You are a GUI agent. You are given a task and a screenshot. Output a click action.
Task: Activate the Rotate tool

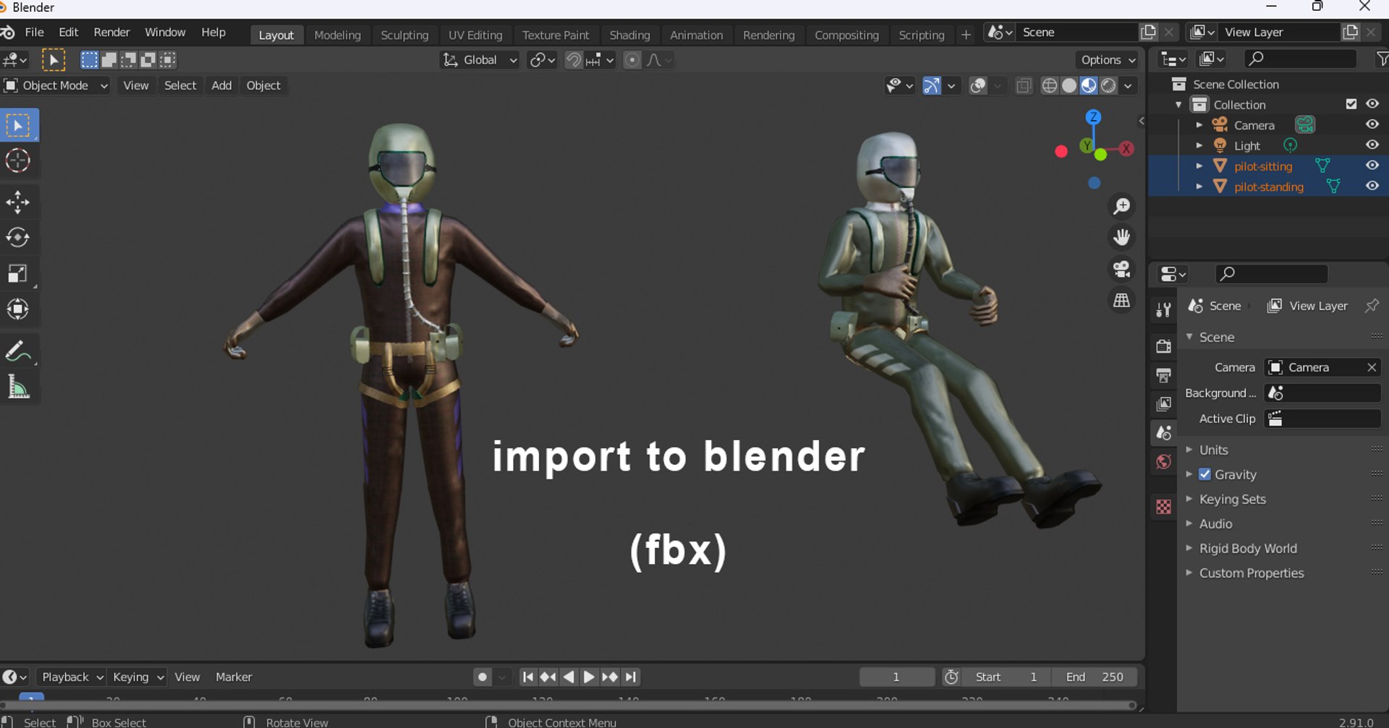pyautogui.click(x=19, y=238)
